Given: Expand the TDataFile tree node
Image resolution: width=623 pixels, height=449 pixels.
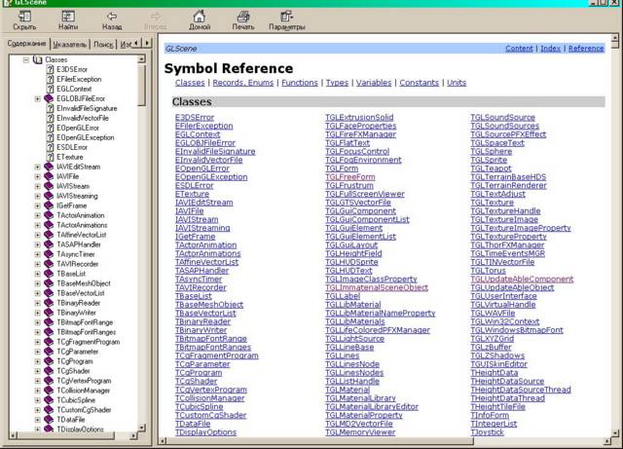Looking at the screenshot, I should coord(37,420).
